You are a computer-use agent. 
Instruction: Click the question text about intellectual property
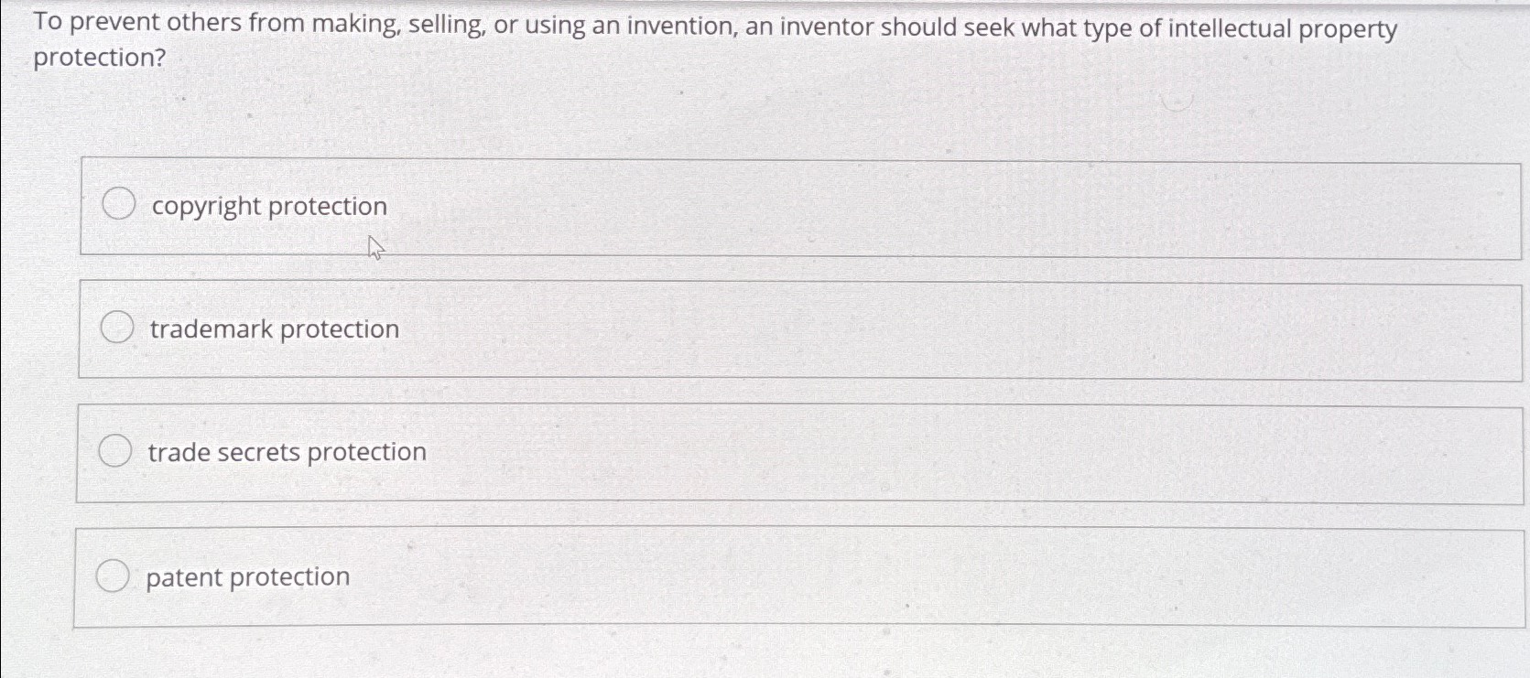[x=714, y=41]
